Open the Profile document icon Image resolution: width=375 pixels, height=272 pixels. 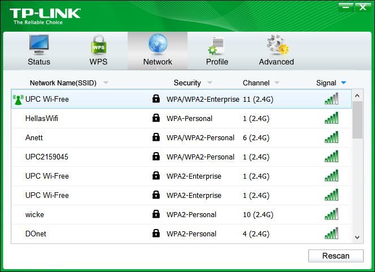(x=216, y=45)
